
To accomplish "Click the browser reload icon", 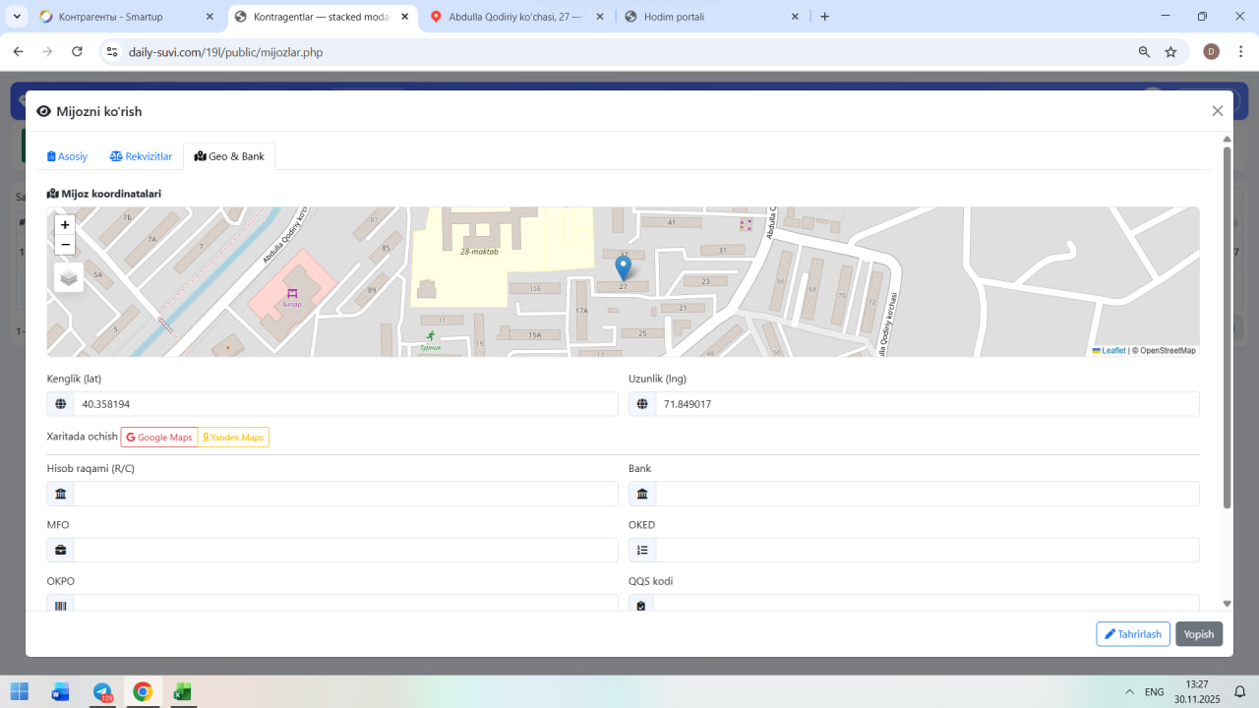I will pyautogui.click(x=77, y=51).
